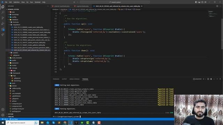Open the laravel.log file
The width and height of the screenshot is (223, 125).
tap(17, 81)
